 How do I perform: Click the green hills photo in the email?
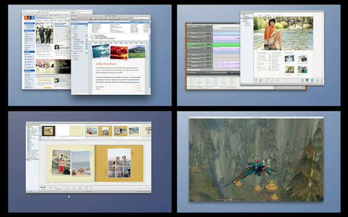tap(137, 51)
